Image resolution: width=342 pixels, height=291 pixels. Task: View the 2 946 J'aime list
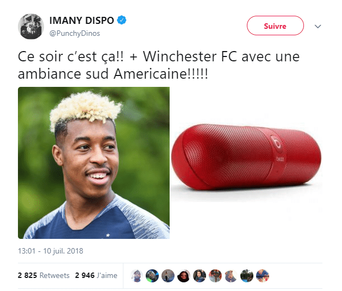point(96,275)
